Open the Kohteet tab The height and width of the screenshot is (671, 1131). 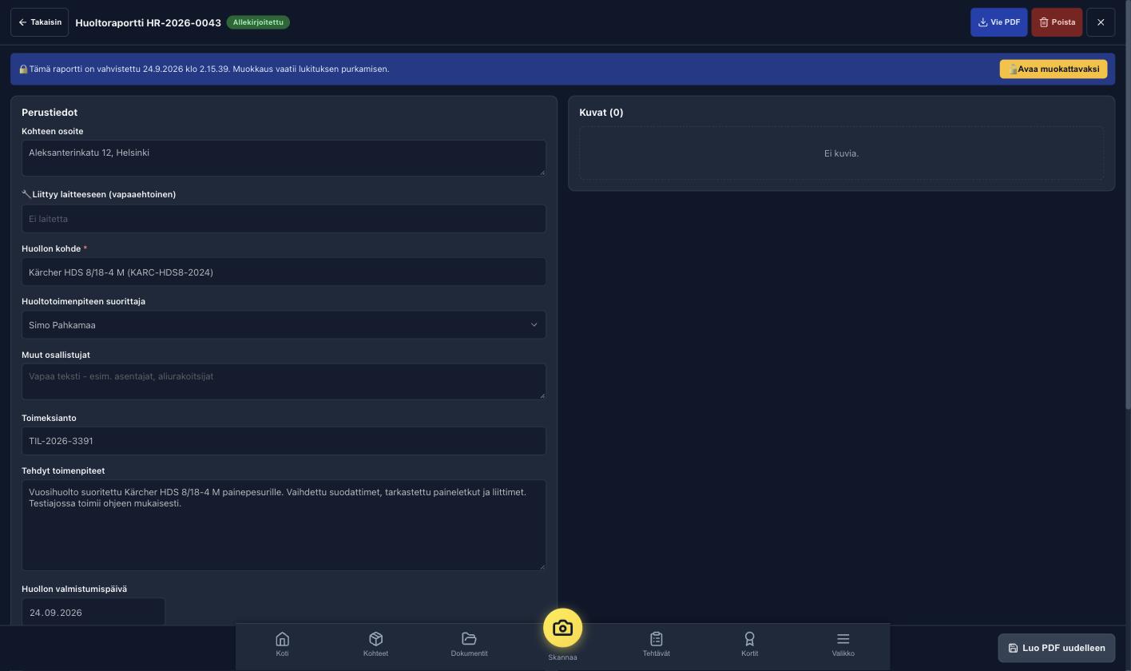(375, 644)
